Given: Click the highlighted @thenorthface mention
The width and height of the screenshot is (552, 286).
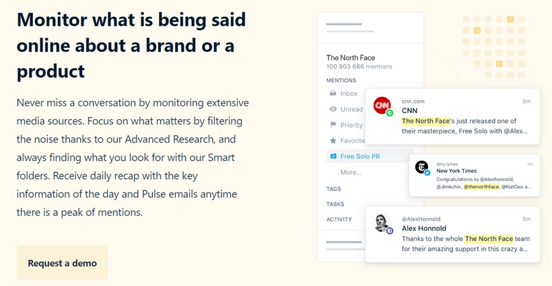Looking at the screenshot, I should click(481, 187).
